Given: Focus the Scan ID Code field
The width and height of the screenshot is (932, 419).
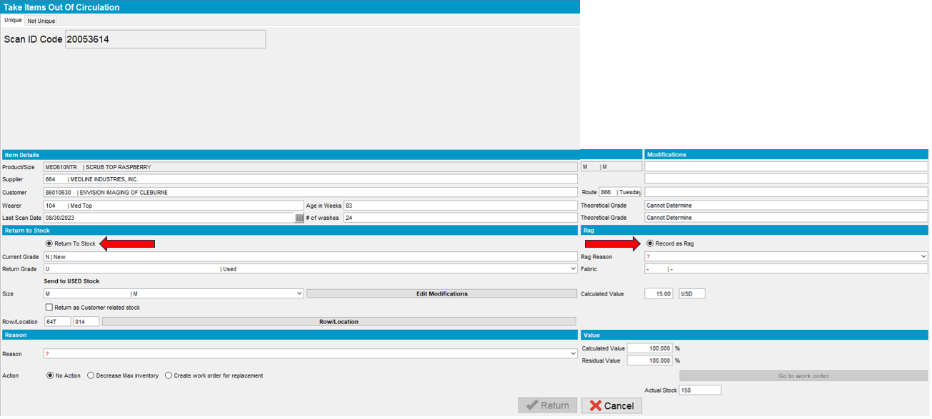Looking at the screenshot, I should coord(166,39).
